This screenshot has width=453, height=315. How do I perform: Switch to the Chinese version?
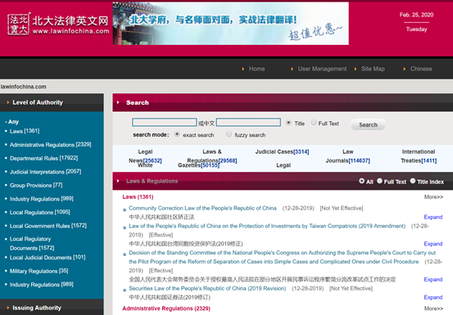coord(421,69)
